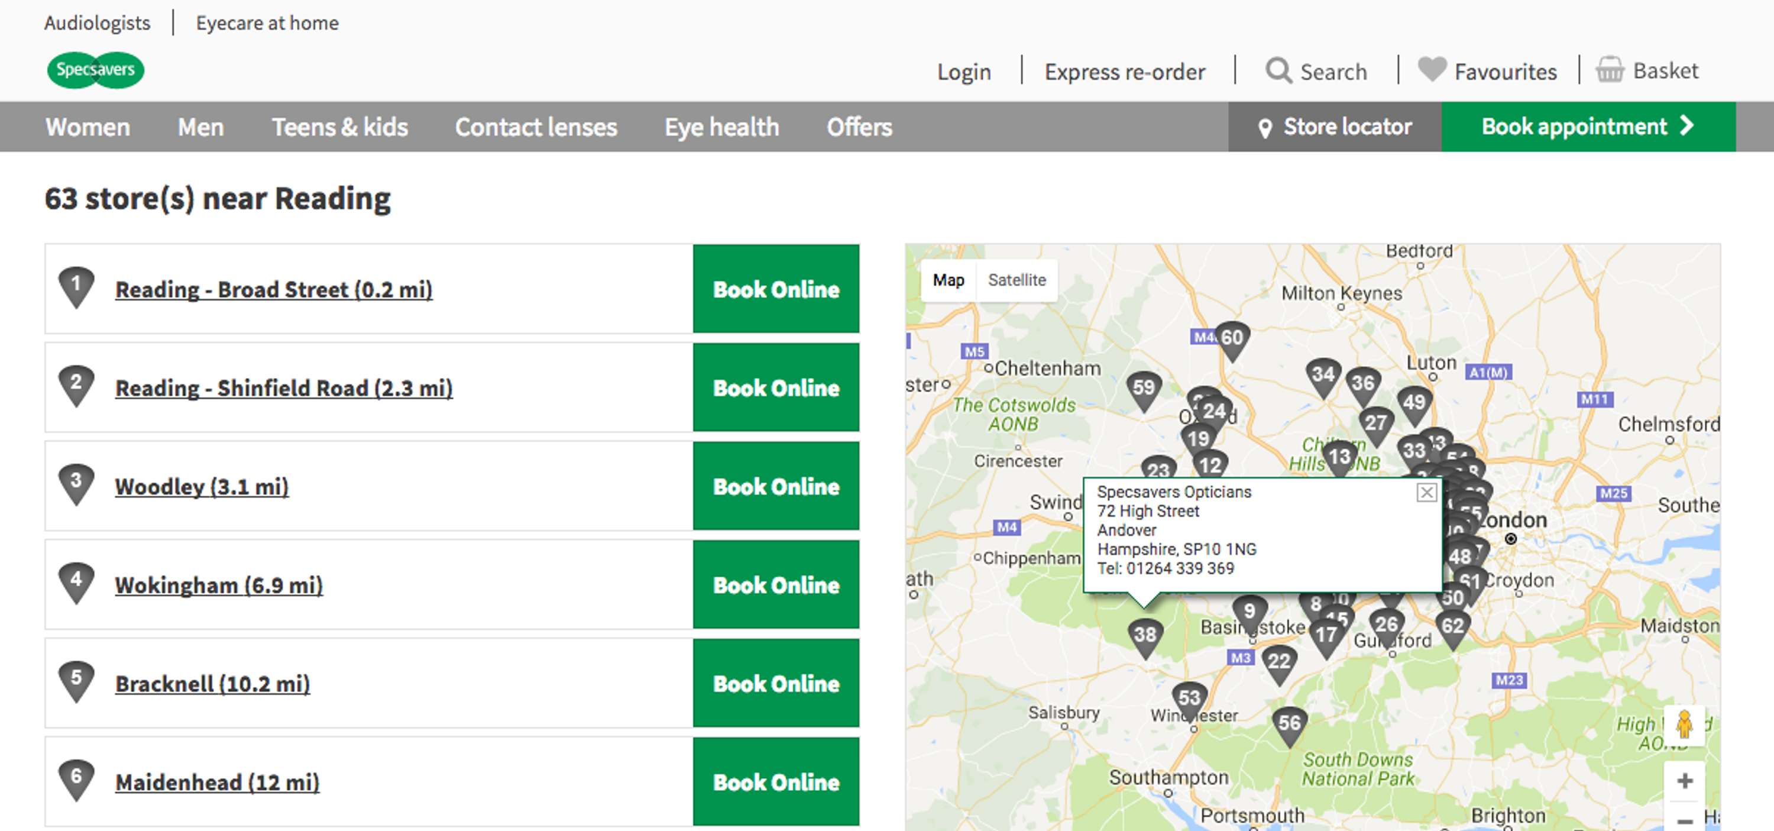
Task: Click list pin number 3 beside Woodley
Action: [76, 484]
